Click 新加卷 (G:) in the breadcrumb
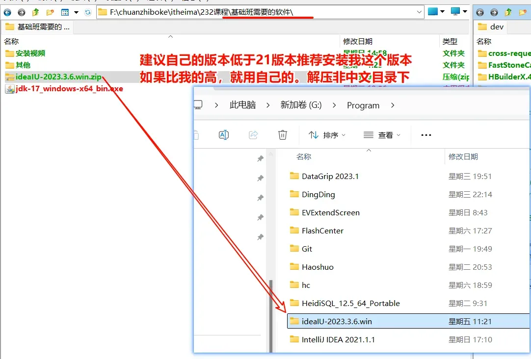The height and width of the screenshot is (359, 531). [x=301, y=105]
